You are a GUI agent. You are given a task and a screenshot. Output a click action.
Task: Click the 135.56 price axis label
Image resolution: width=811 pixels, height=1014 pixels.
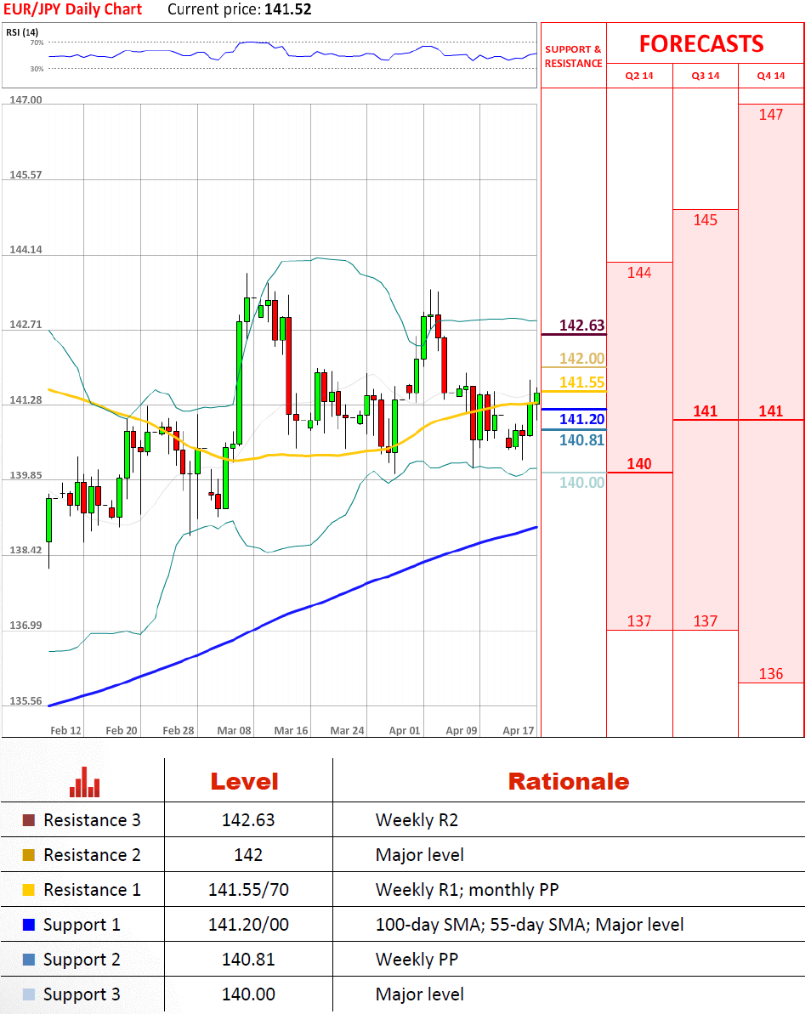(26, 701)
